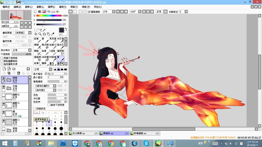Click the navigator canvas thumbnail
262x147 pixels.
pyautogui.click(x=16, y=15)
